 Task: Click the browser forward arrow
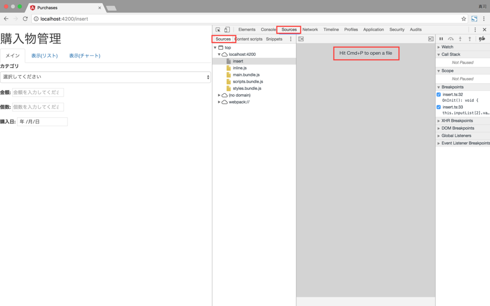tap(16, 19)
